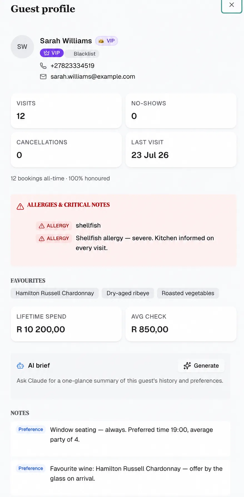Toggle the purple VIP status pill

tap(52, 53)
